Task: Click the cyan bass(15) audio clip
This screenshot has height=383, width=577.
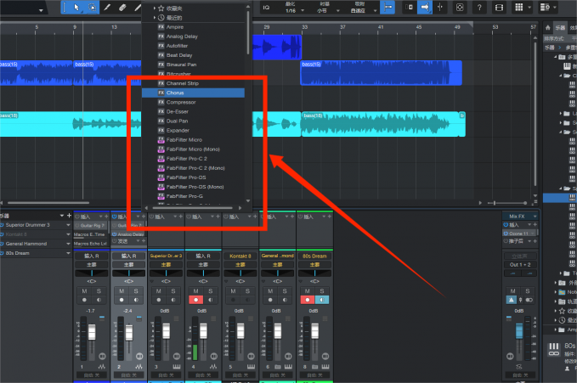Action: pyautogui.click(x=382, y=125)
